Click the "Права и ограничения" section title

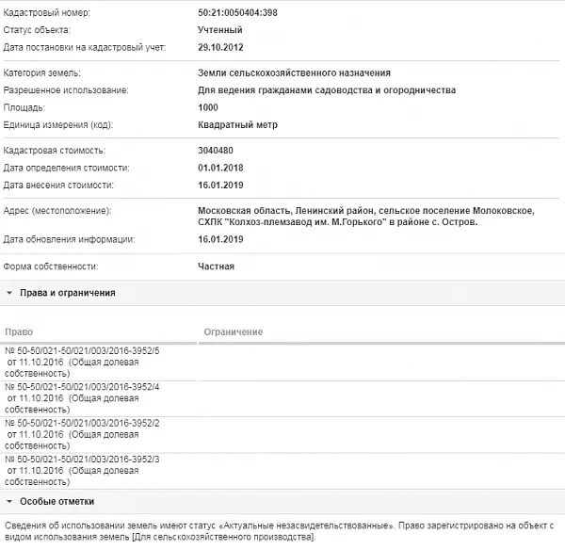(x=68, y=293)
